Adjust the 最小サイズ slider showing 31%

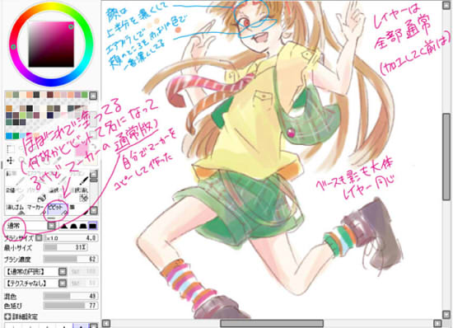(65, 248)
